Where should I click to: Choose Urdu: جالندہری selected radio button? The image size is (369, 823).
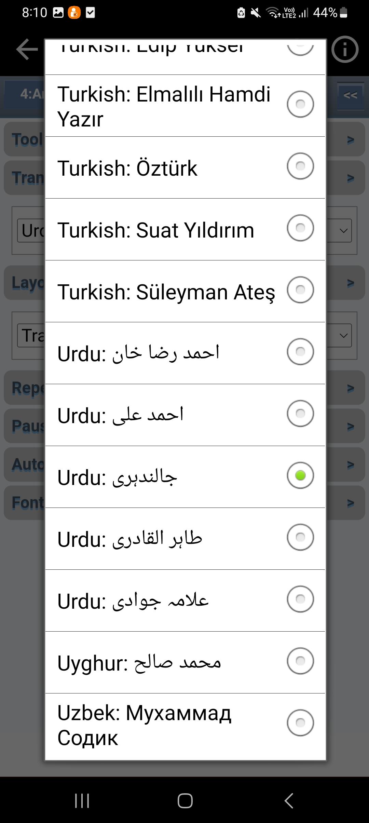pyautogui.click(x=300, y=475)
